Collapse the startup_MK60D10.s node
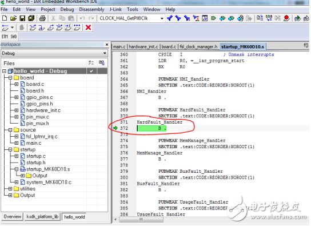This screenshot has height=226, width=311. tap(17, 169)
